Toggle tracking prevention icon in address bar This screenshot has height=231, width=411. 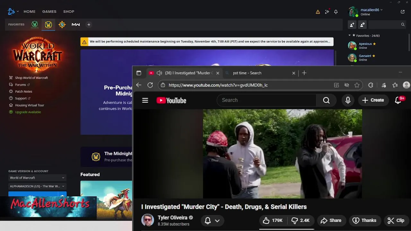(x=347, y=85)
